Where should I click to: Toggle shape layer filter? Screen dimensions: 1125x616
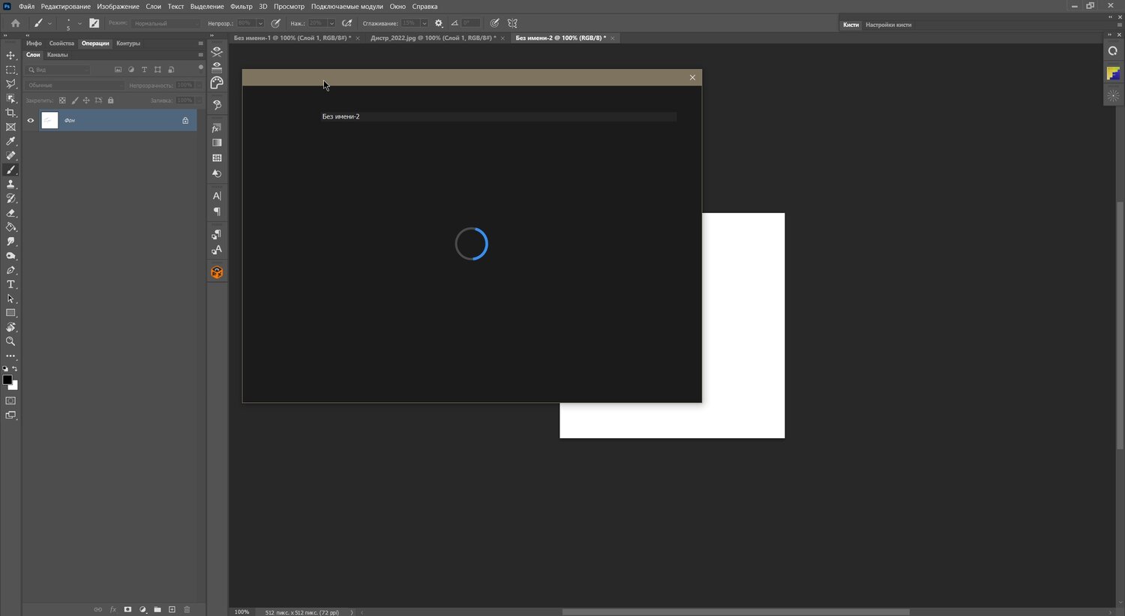[157, 70]
